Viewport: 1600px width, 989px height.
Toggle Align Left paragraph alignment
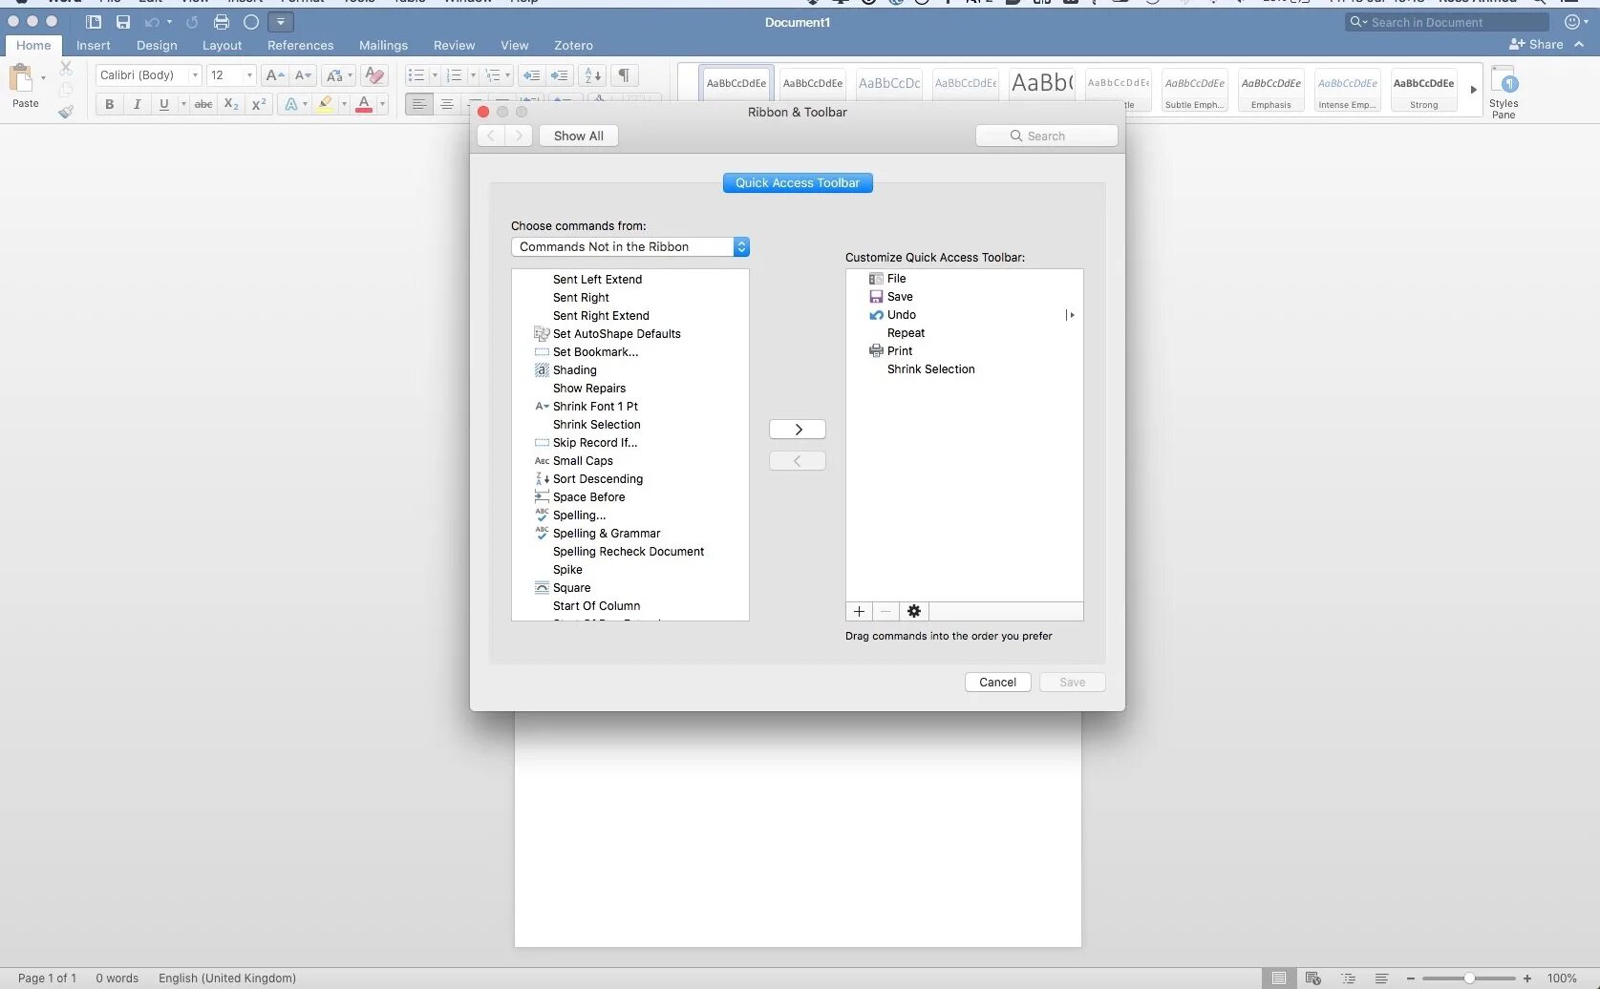pyautogui.click(x=418, y=104)
